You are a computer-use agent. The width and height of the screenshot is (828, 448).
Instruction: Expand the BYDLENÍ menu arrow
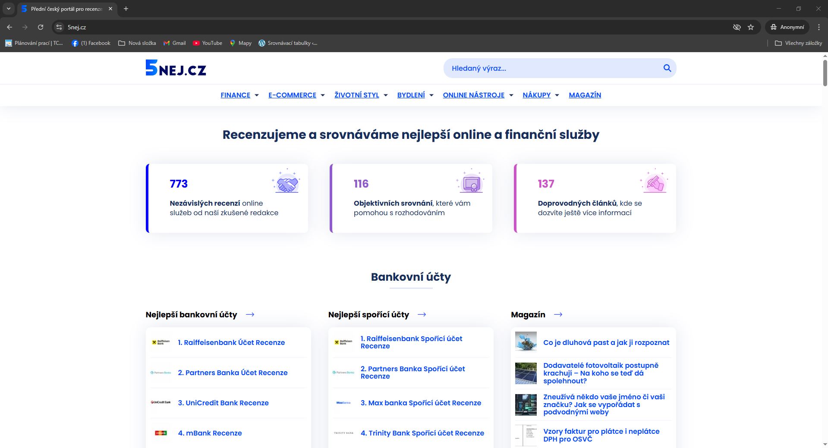coord(431,95)
